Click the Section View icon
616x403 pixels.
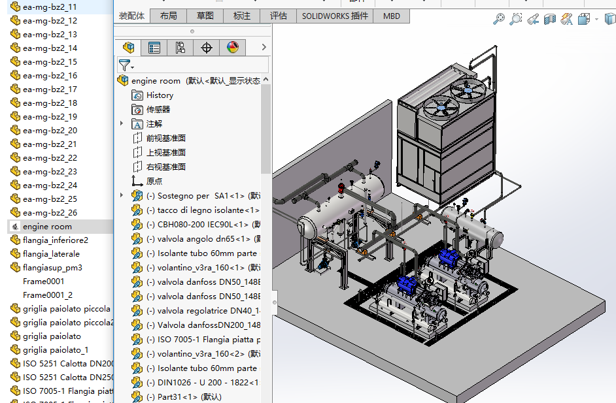coord(550,20)
